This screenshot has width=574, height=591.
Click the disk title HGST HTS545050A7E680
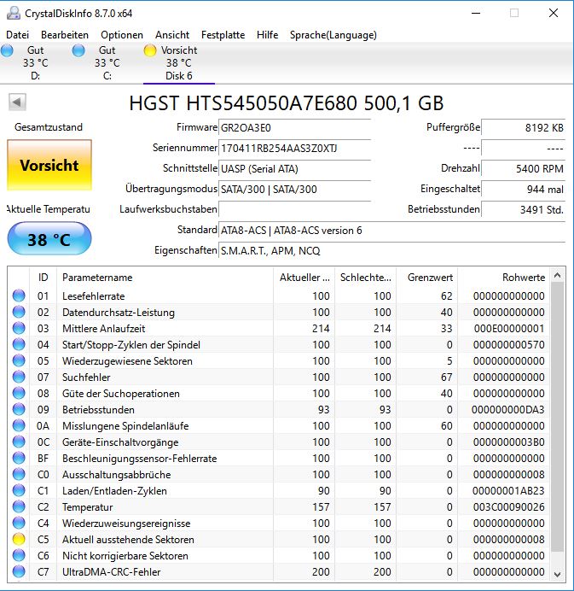point(286,102)
